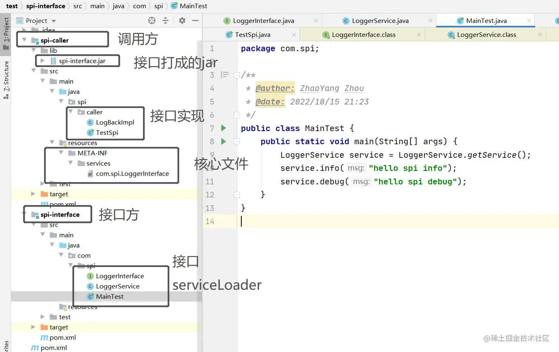Click 'spi-interface' breadcrumb item
The height and width of the screenshot is (352, 559).
pos(46,6)
